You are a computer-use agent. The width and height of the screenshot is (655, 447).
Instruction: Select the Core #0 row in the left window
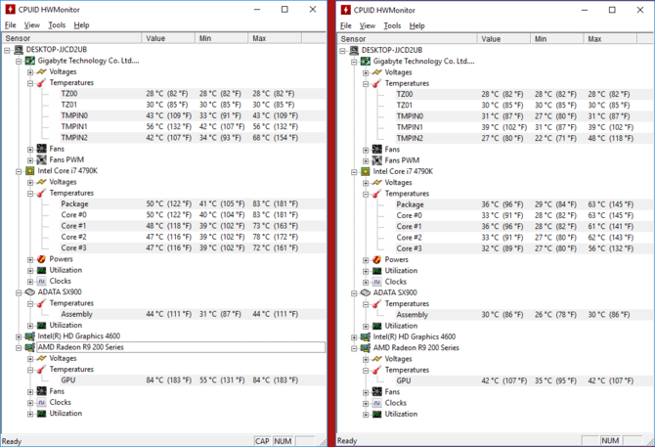tap(193, 215)
